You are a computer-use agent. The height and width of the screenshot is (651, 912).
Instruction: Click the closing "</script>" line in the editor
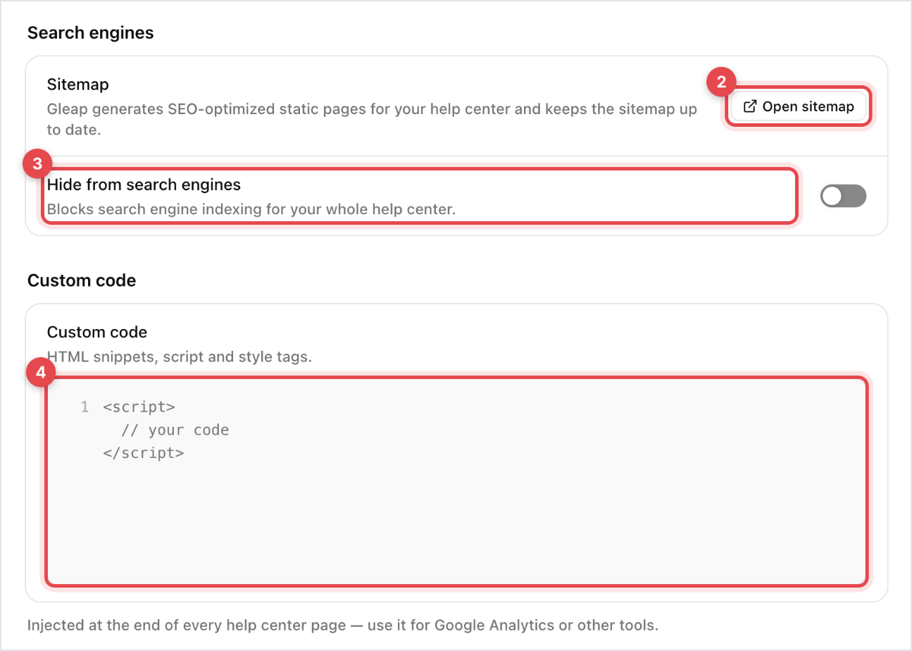tap(144, 453)
